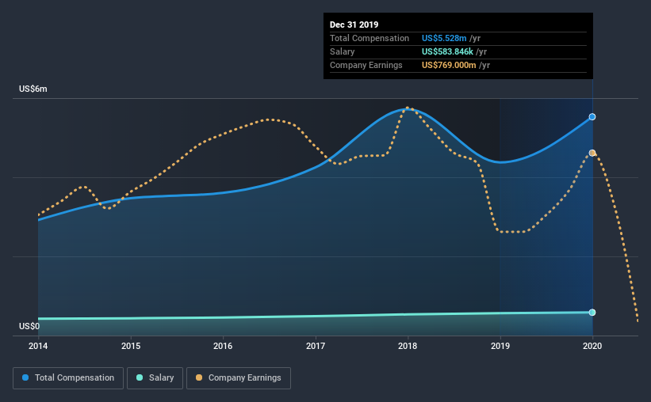Click the US$583.846k salary value
Image resolution: width=651 pixels, height=402 pixels.
[447, 51]
